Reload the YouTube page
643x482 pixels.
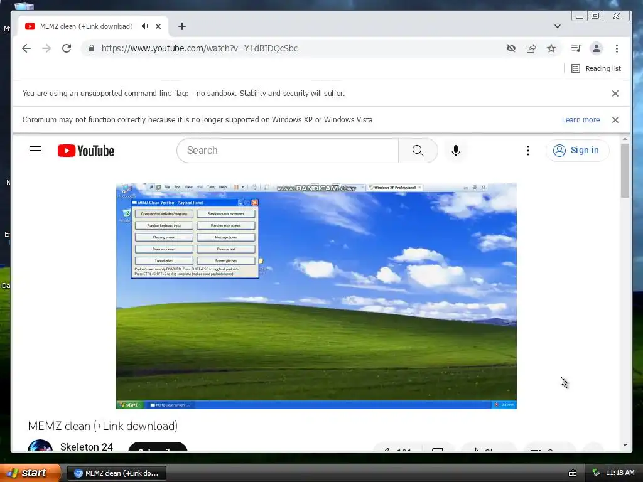pos(67,48)
